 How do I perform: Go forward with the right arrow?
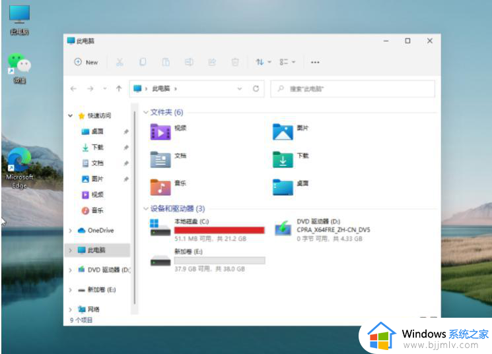(x=90, y=88)
